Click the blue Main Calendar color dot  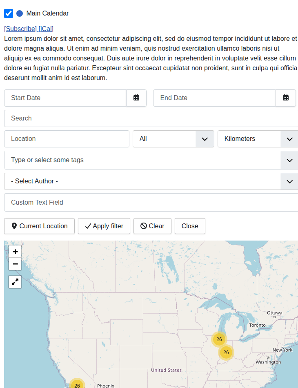coord(20,13)
